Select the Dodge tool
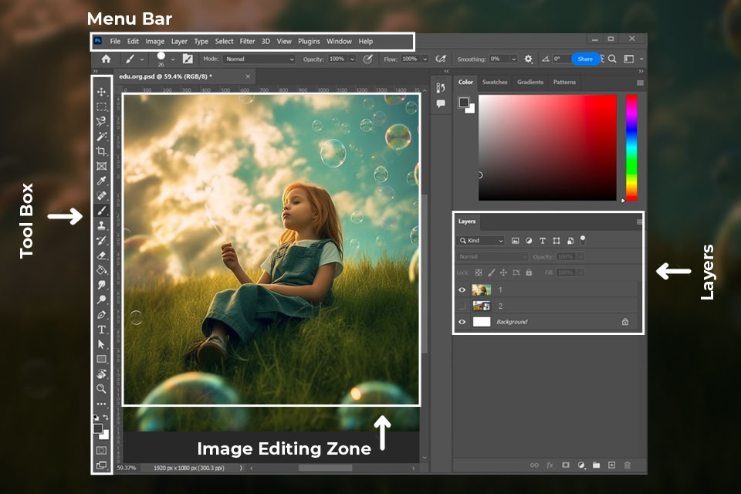 (x=101, y=299)
